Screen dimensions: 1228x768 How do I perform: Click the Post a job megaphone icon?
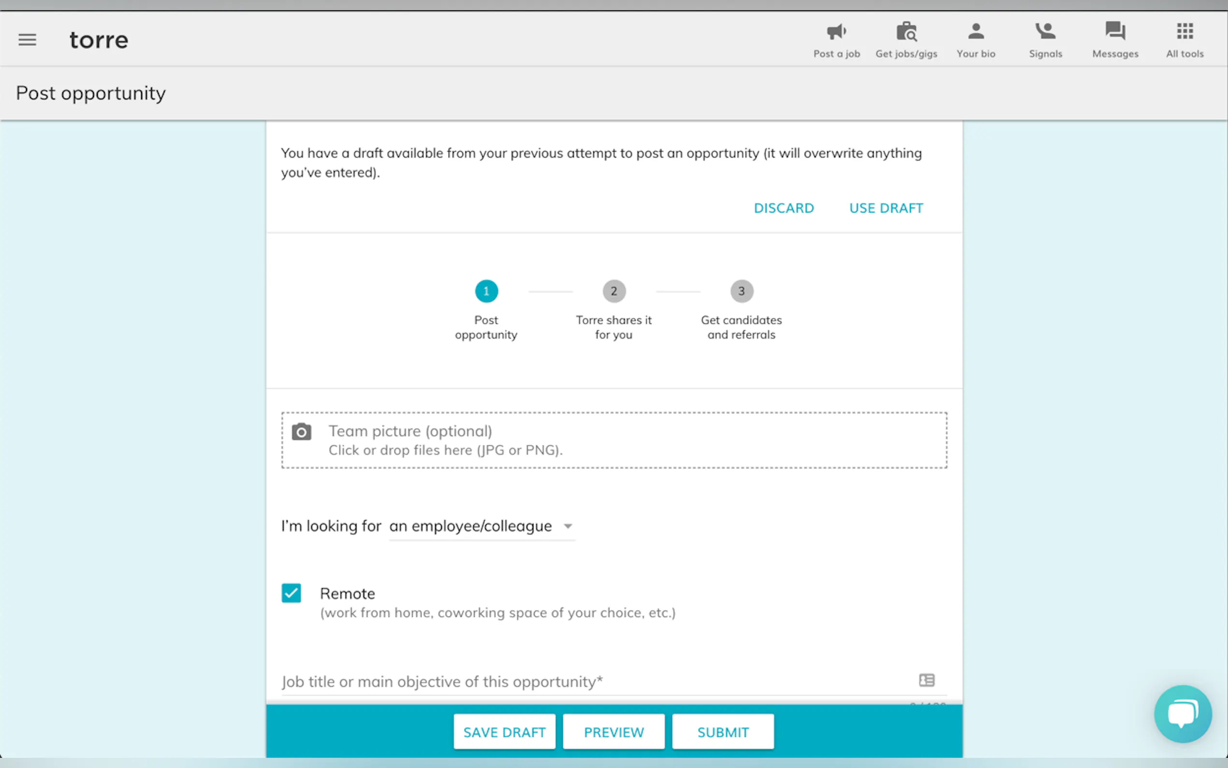coord(836,32)
